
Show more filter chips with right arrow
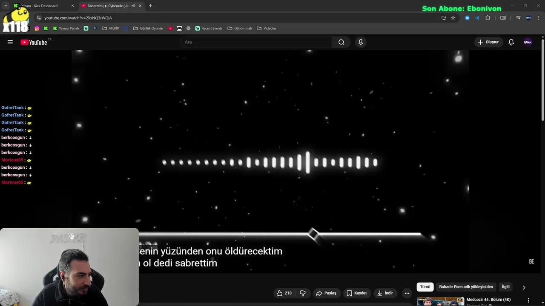[x=524, y=287]
